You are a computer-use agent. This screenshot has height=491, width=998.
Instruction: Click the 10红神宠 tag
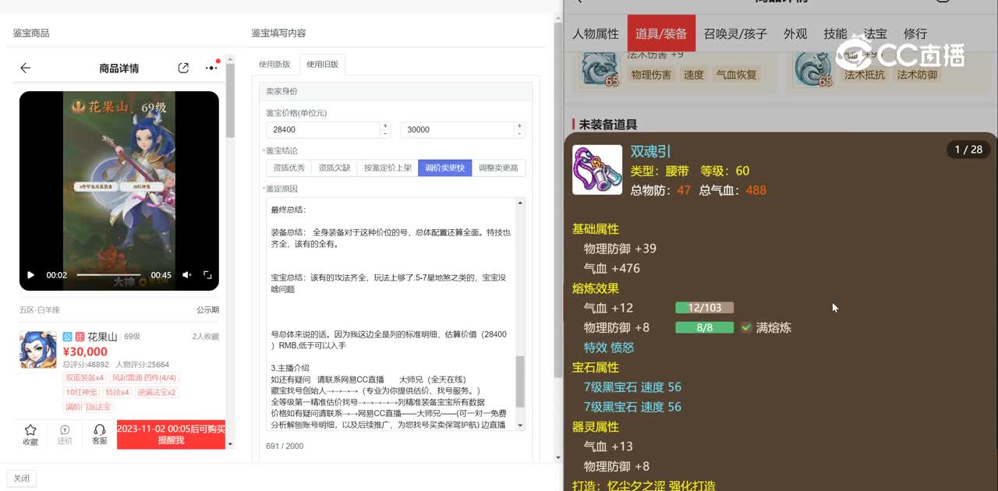82,392
